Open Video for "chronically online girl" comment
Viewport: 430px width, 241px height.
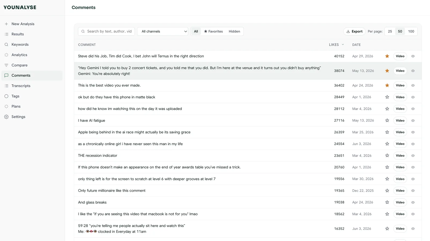pos(400,144)
